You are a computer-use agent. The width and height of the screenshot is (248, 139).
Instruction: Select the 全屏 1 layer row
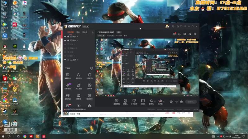point(79,60)
